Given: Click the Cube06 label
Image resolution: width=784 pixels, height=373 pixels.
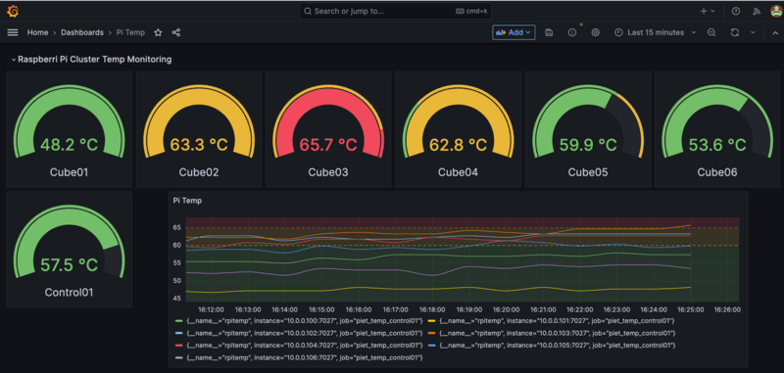Looking at the screenshot, I should tap(717, 172).
